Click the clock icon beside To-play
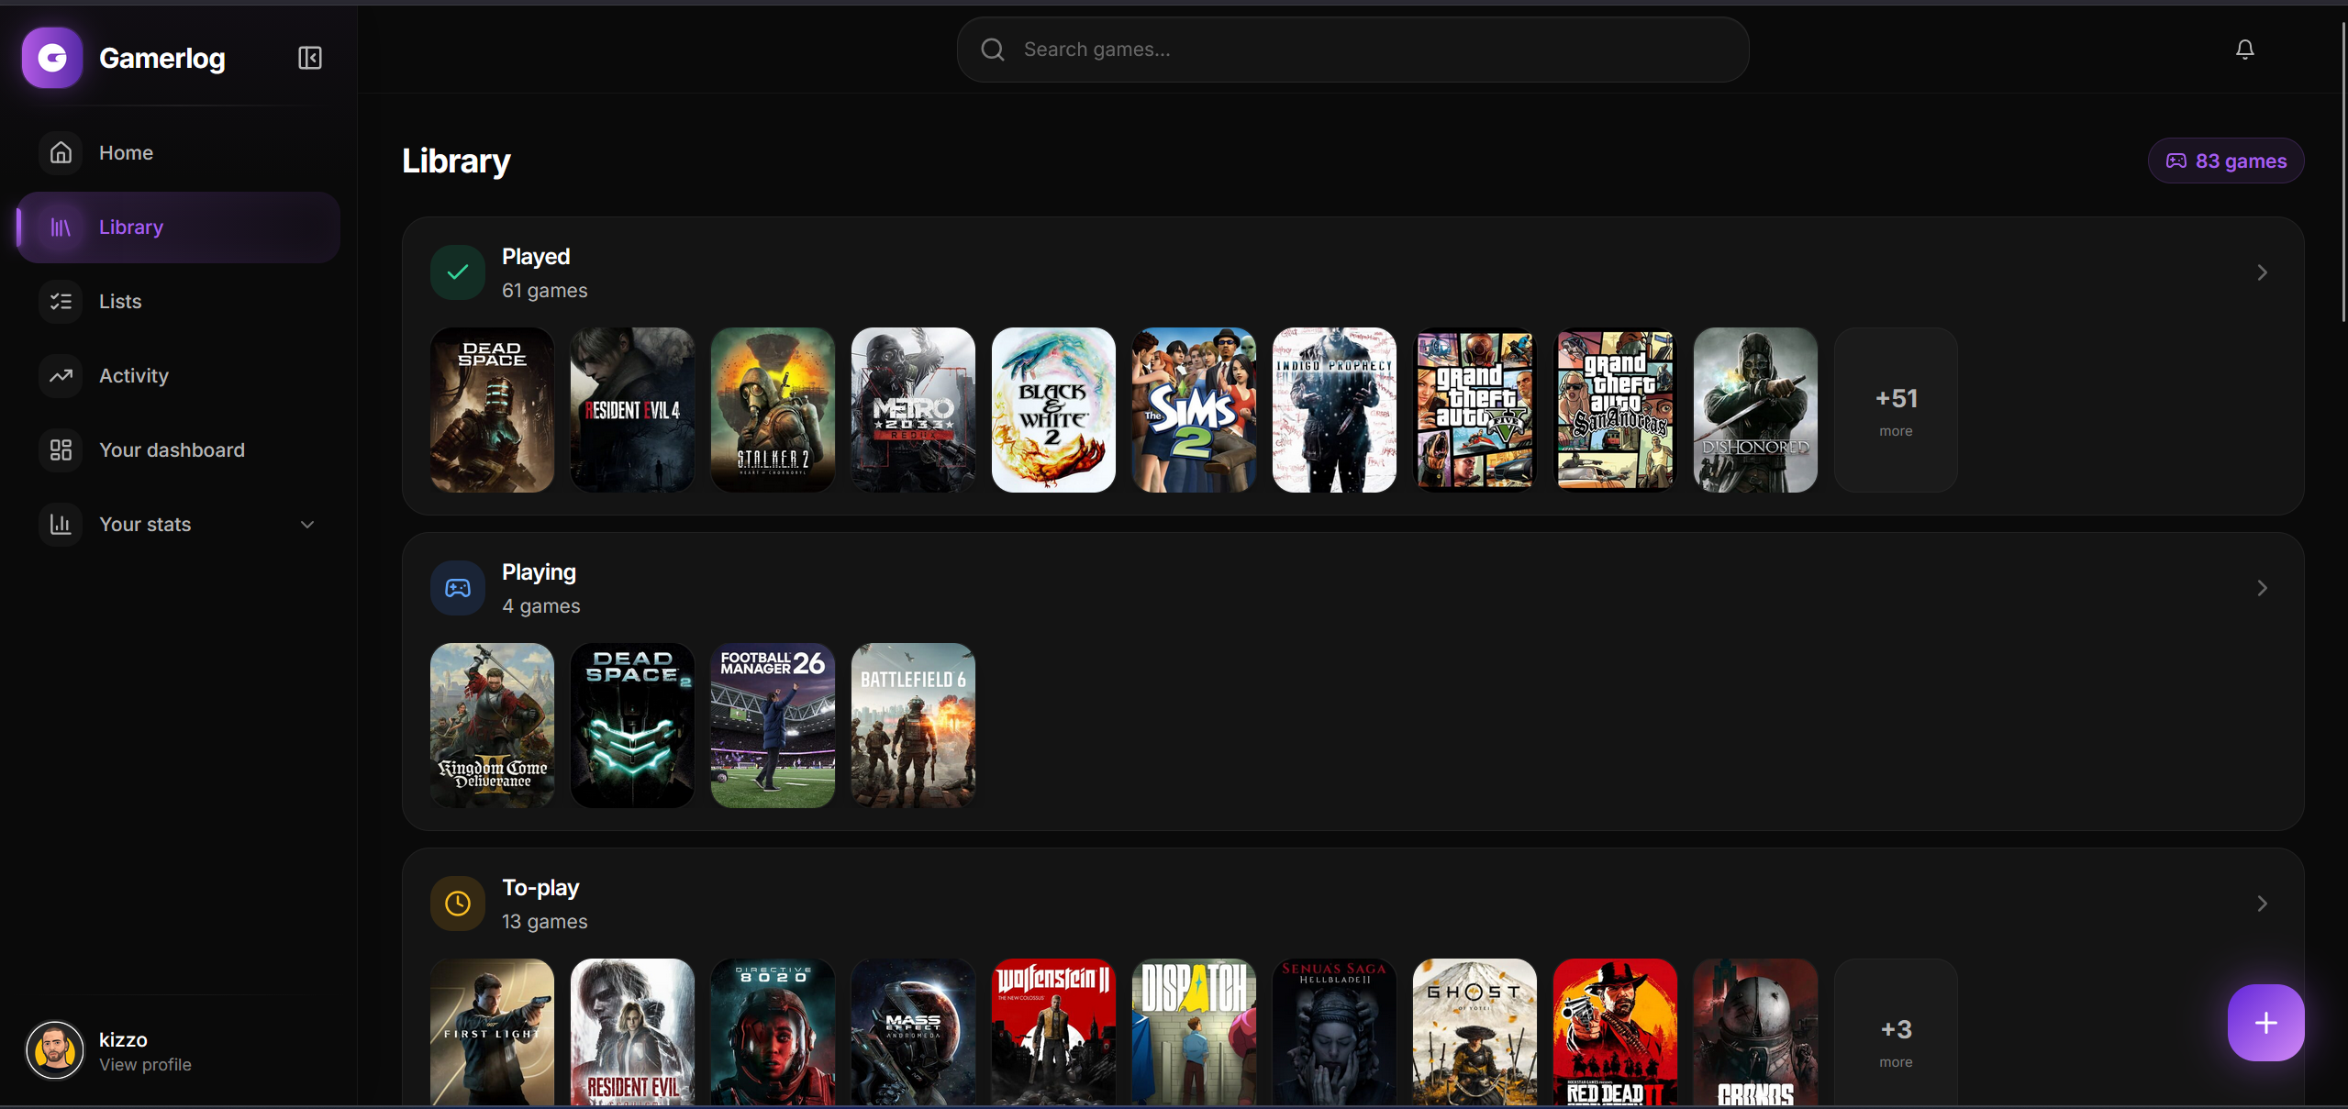Screen dimensions: 2348x1109 tap(457, 903)
